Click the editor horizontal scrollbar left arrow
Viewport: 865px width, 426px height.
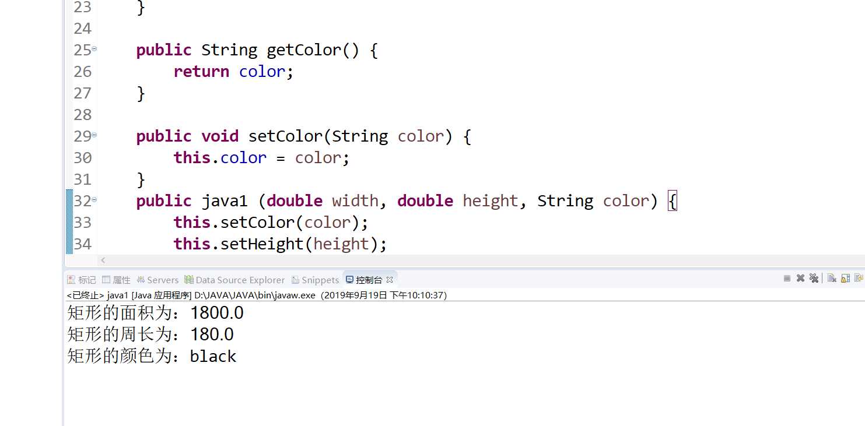coord(103,260)
